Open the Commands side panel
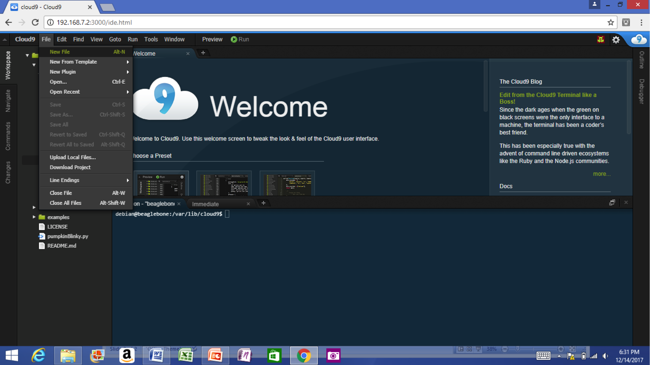The image size is (650, 365). (8, 136)
